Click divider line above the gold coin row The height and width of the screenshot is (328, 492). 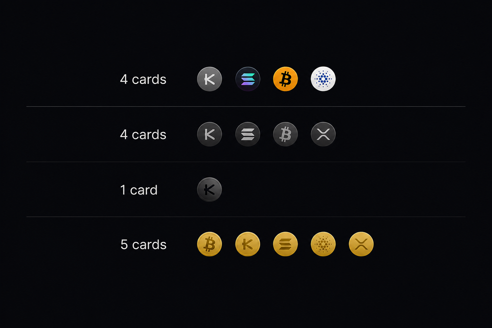(x=246, y=217)
